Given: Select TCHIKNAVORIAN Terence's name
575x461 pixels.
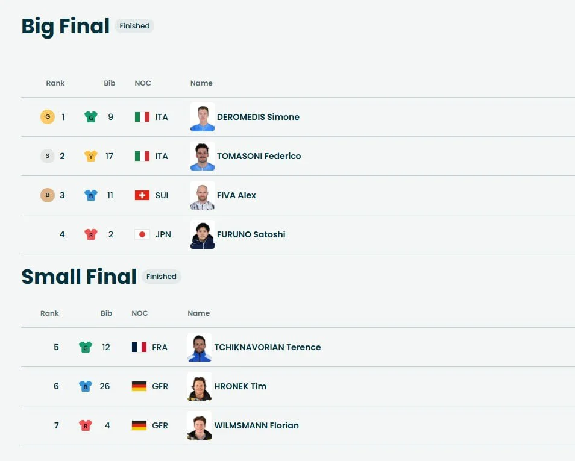Looking at the screenshot, I should click(x=267, y=347).
